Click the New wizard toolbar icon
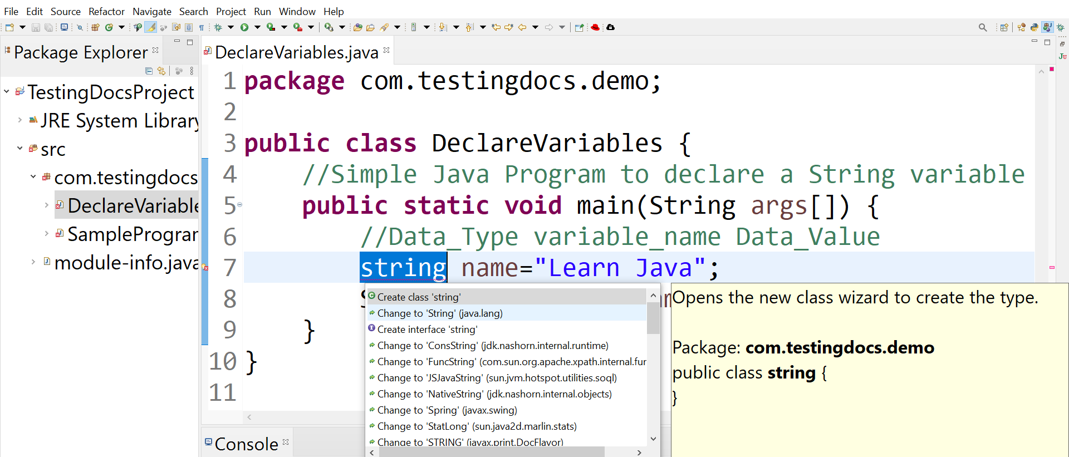This screenshot has width=1069, height=457. coord(9,27)
